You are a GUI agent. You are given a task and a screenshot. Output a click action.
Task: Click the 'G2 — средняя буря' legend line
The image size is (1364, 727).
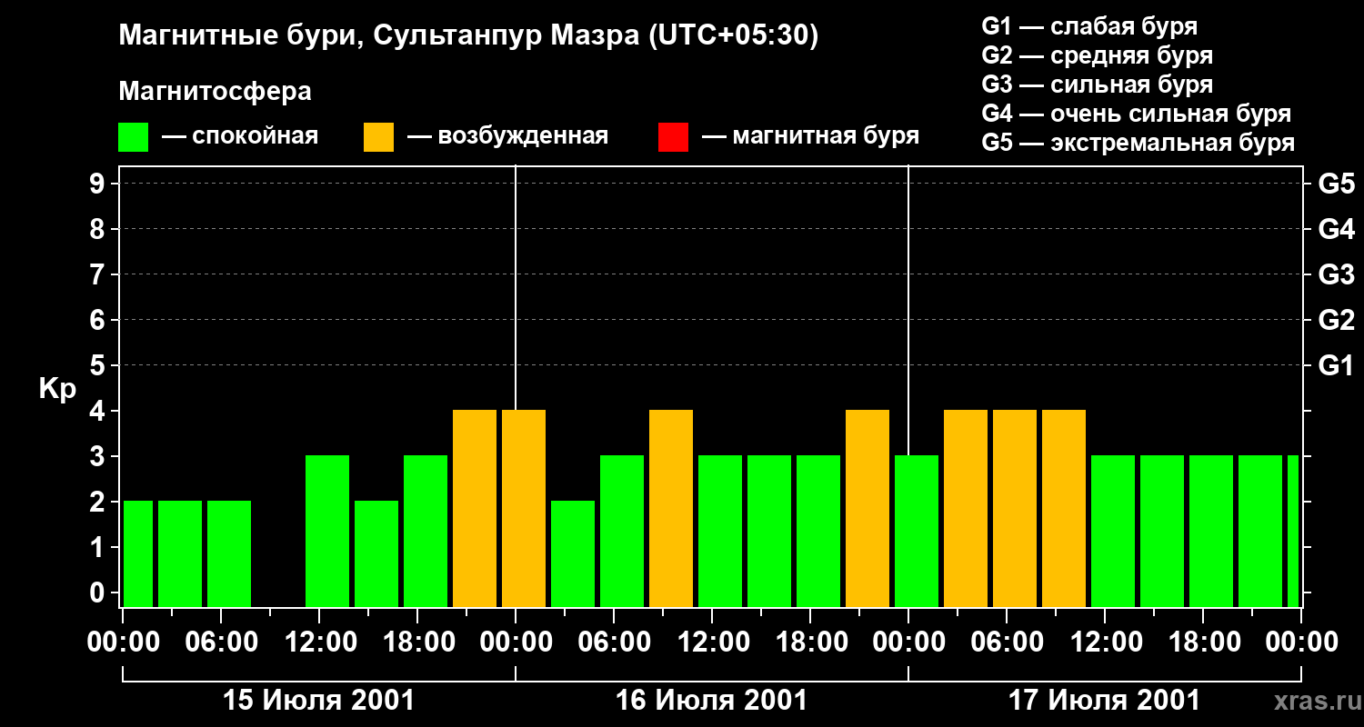click(x=1098, y=55)
